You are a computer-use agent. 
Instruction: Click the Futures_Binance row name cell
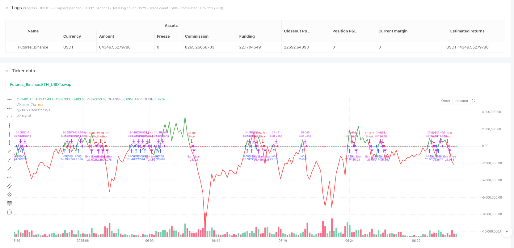click(x=33, y=47)
